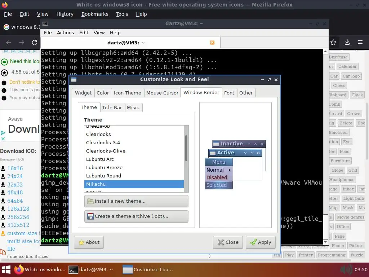Switch to the Color tab
369x277 pixels.
coord(103,93)
